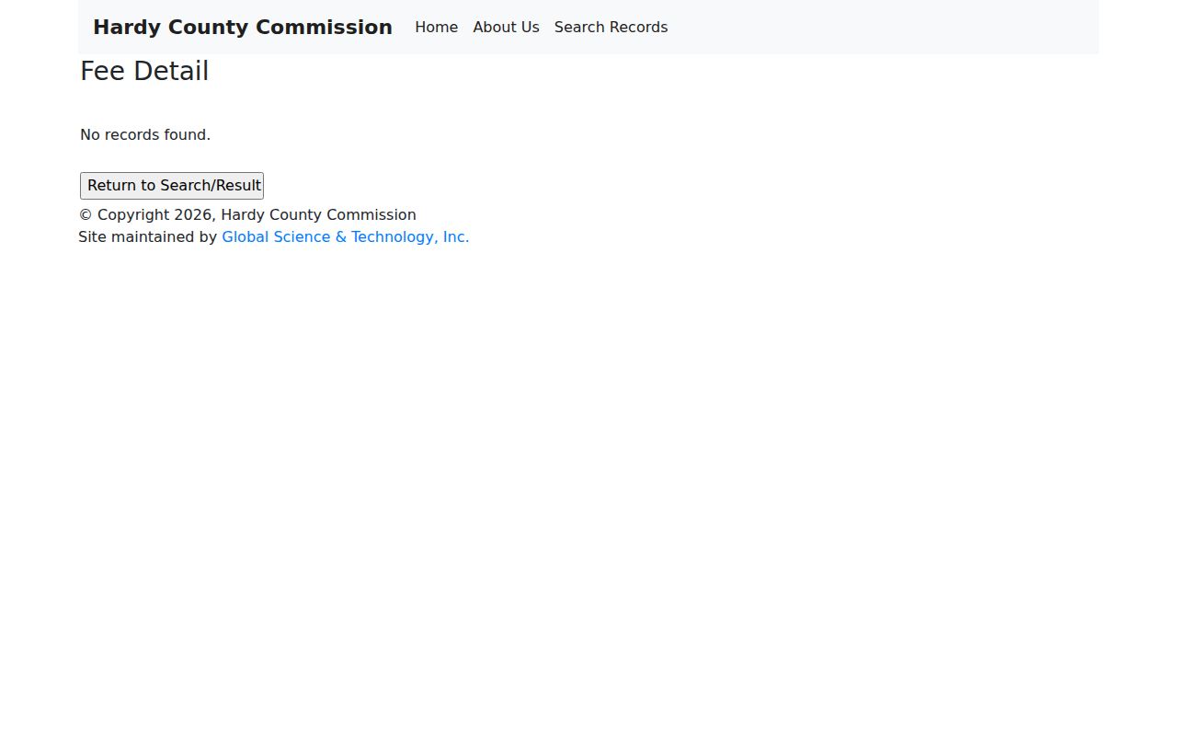
Task: Select the Fee Detail heading
Action: [144, 71]
